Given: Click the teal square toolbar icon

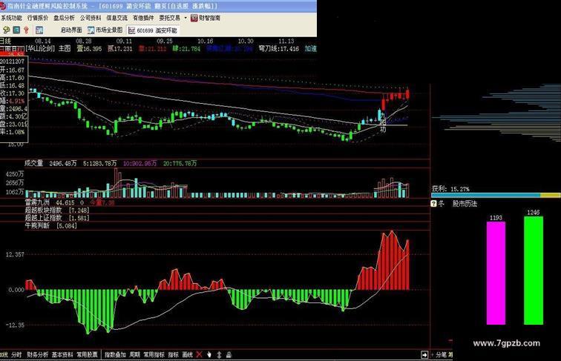Looking at the screenshot, I should pyautogui.click(x=16, y=30).
